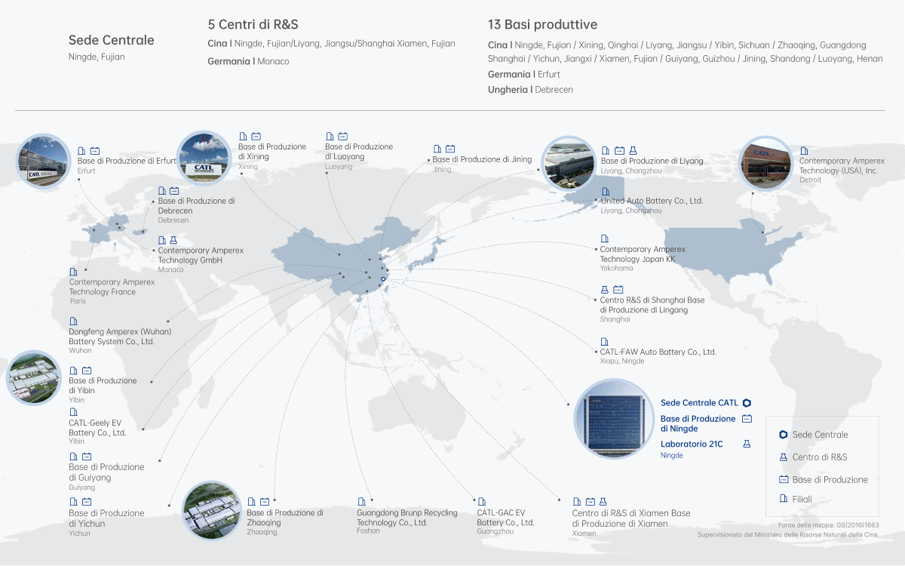Open the Xining production base photo
The image size is (905, 566).
click(204, 158)
